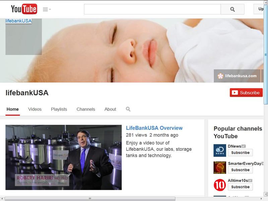This screenshot has height=201, width=268.
Task: Click the DNews channel icon
Action: 220,150
